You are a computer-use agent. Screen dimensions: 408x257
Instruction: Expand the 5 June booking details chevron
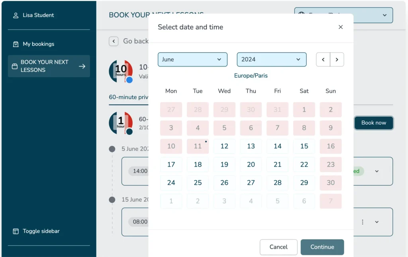click(377, 171)
